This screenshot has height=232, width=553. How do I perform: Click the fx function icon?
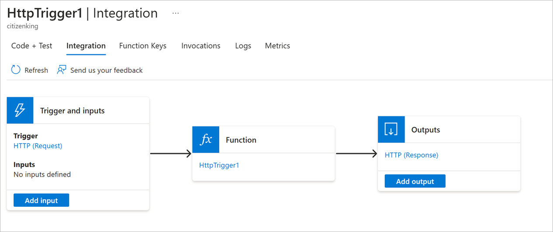pyautogui.click(x=206, y=140)
